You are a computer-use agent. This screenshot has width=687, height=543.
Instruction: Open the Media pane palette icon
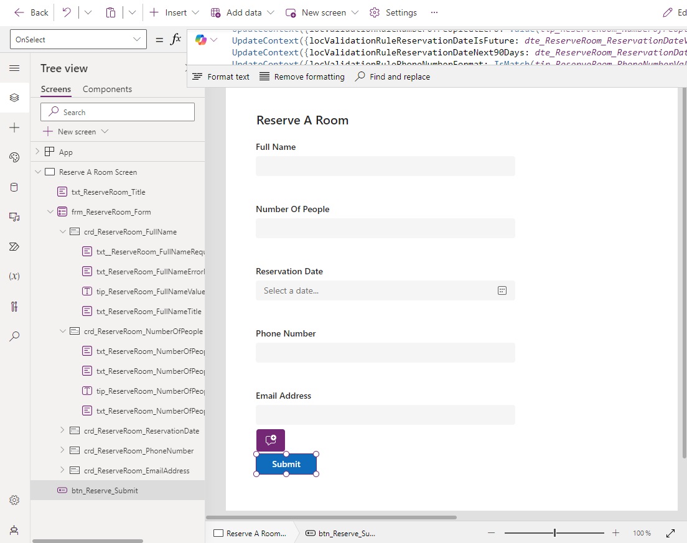[14, 157]
